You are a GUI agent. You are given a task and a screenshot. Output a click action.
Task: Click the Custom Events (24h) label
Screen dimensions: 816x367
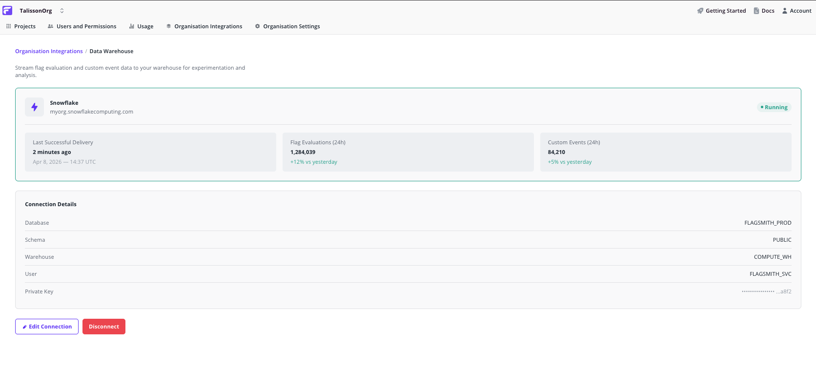[574, 142]
